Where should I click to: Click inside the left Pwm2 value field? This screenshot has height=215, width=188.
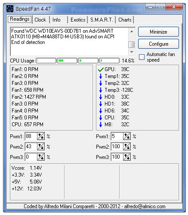point(31,146)
